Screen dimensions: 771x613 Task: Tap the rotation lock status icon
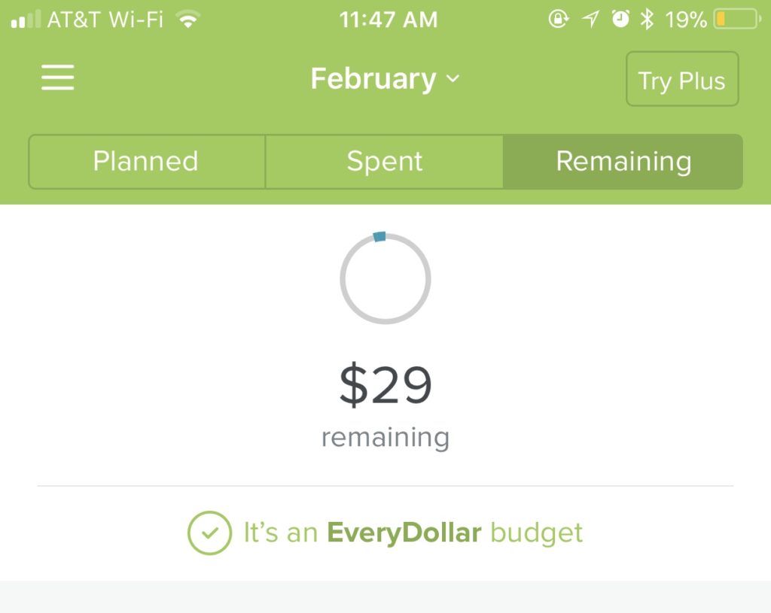[x=559, y=19]
